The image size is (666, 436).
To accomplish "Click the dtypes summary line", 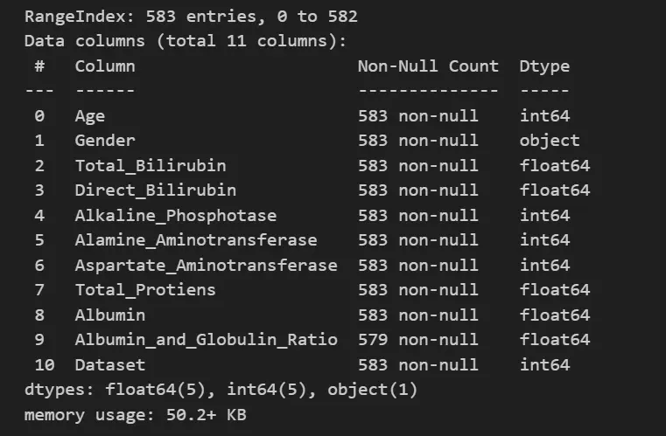I will pyautogui.click(x=221, y=390).
